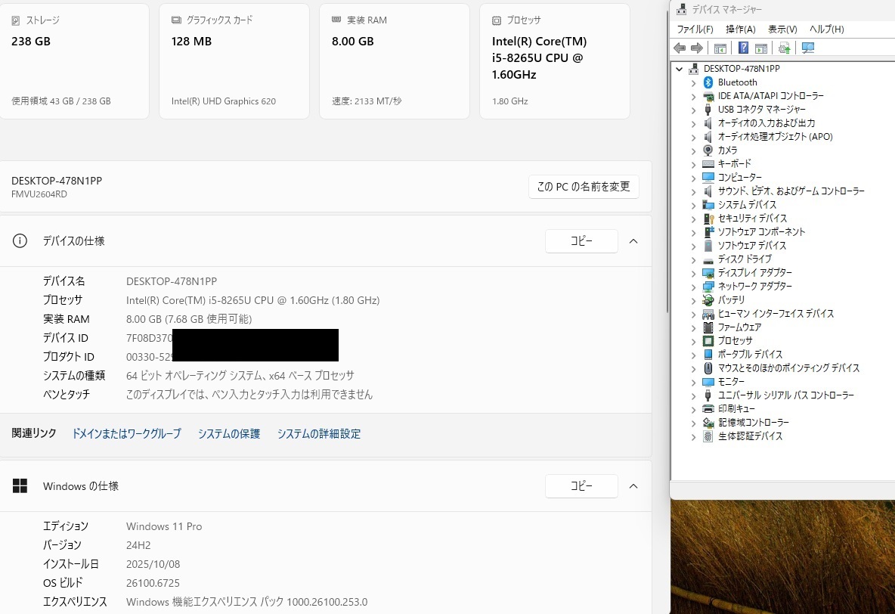Select the セキュリティ デバイス icon
Image resolution: width=895 pixels, height=614 pixels.
(x=708, y=219)
